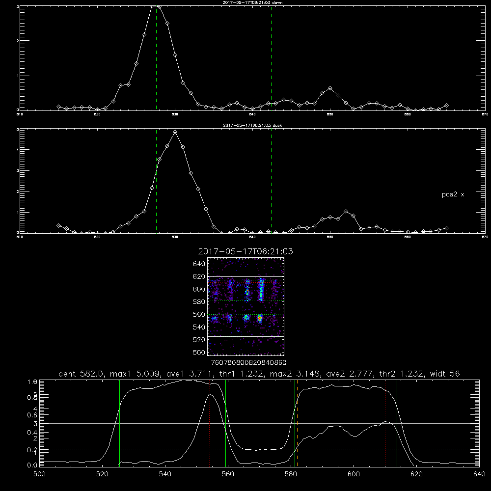Click the '2017-05-17T06:21:03 dawn' plot title

pyautogui.click(x=252, y=2)
